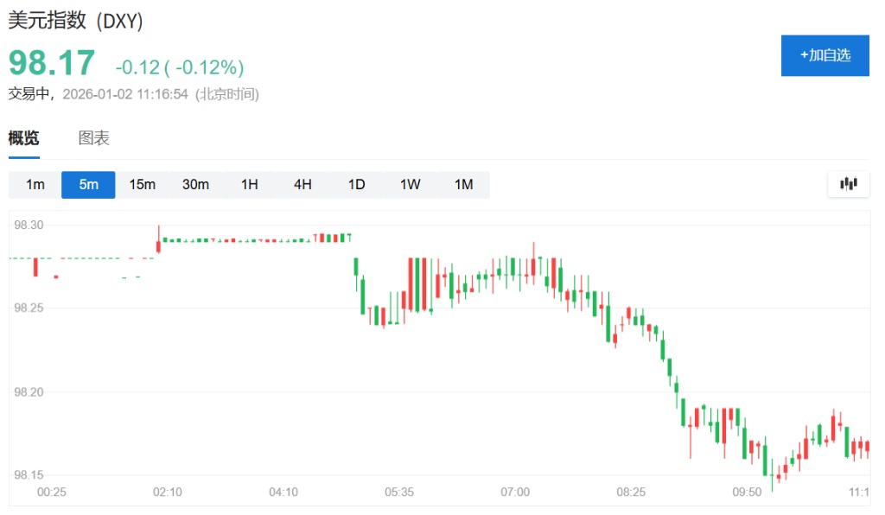This screenshot has height=515, width=885.
Task: Show daily candles with 1D
Action: coord(356,185)
